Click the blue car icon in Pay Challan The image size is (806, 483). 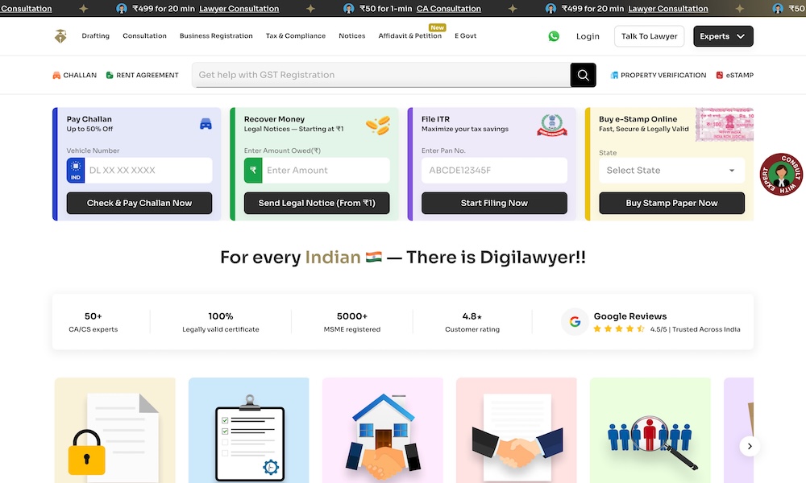point(206,124)
